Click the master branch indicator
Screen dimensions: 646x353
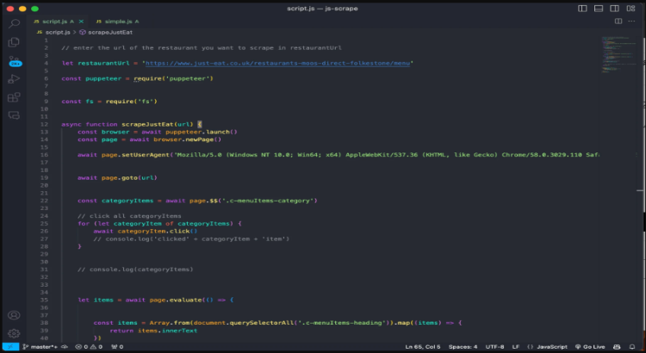tap(40, 347)
